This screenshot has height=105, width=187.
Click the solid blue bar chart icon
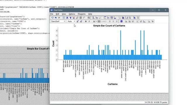pyautogui.click(x=123, y=18)
